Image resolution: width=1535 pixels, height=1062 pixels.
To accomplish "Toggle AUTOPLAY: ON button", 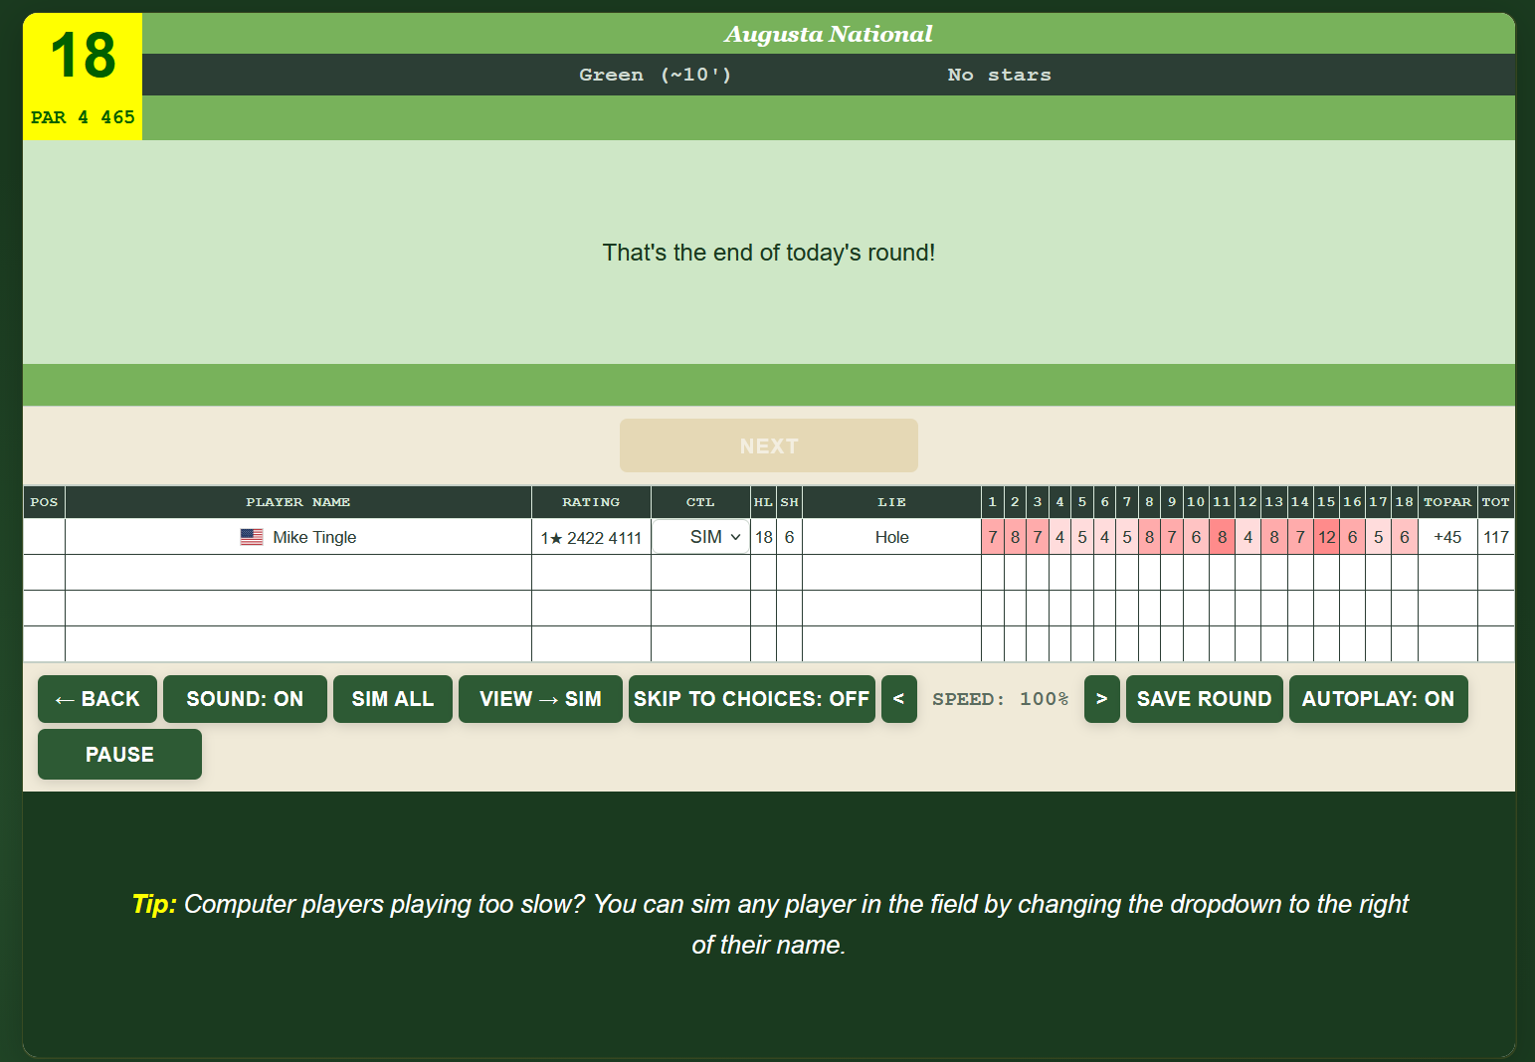I will (x=1378, y=699).
